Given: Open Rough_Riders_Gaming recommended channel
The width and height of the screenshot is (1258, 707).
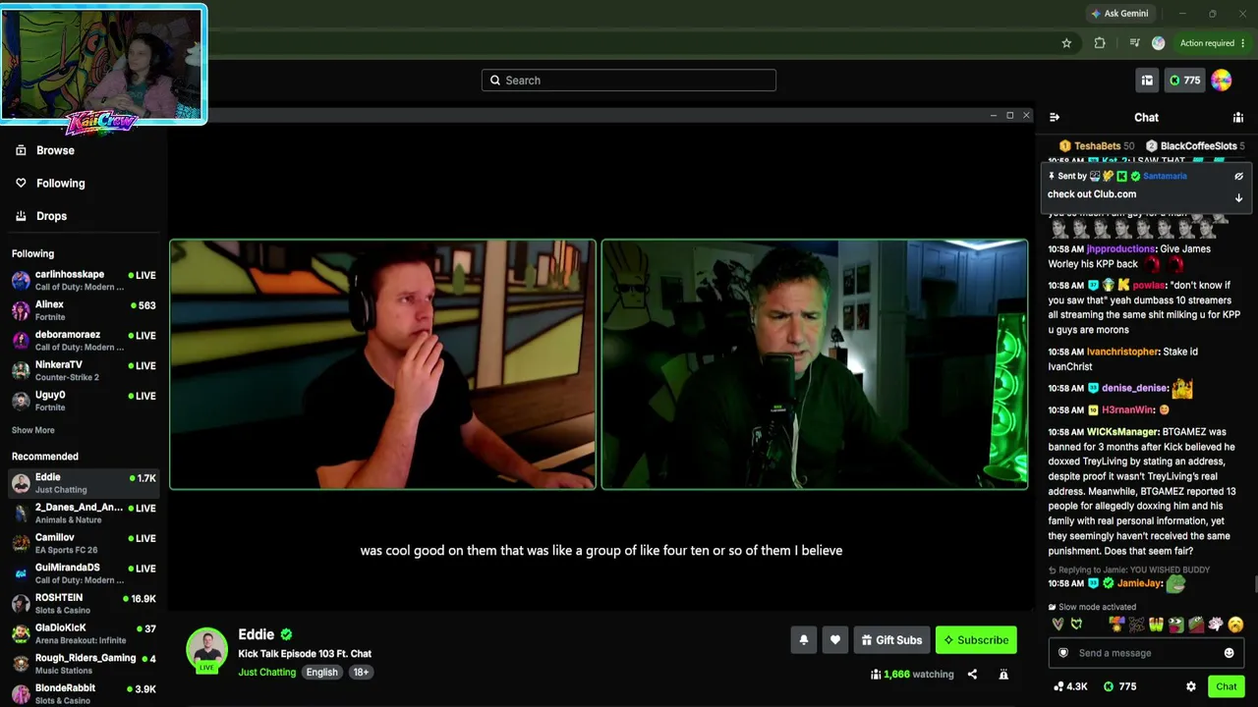Looking at the screenshot, I should point(84,664).
